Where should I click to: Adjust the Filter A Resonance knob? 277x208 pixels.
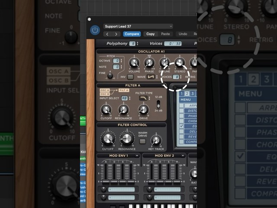click(x=123, y=110)
